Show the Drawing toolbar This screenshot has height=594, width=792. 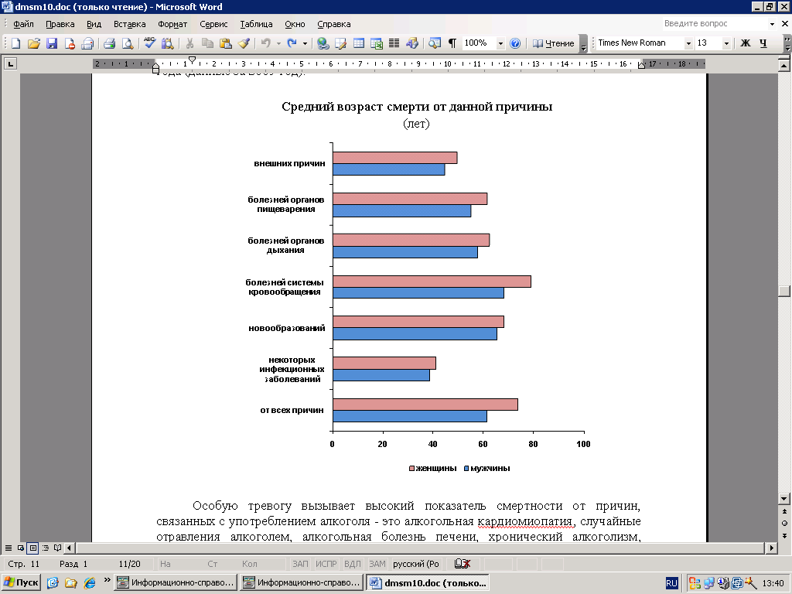412,43
